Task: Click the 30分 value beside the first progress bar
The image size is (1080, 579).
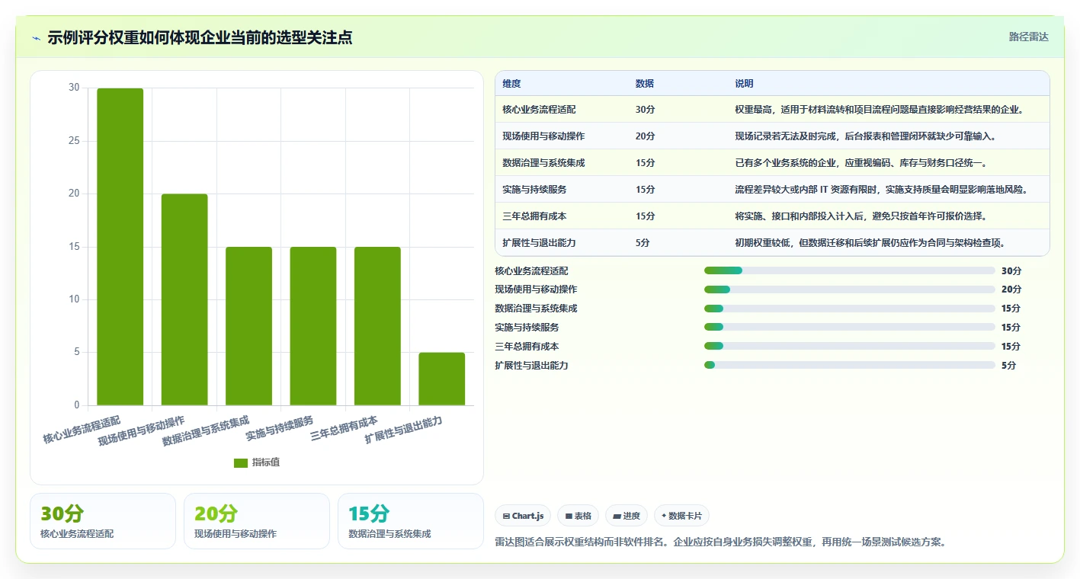Action: tap(1011, 270)
